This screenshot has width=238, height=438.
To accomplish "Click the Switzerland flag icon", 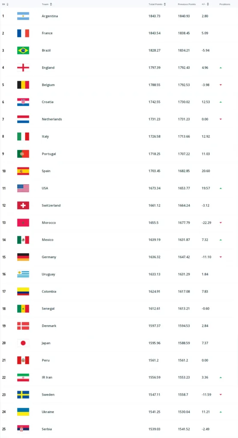I will point(23,205).
